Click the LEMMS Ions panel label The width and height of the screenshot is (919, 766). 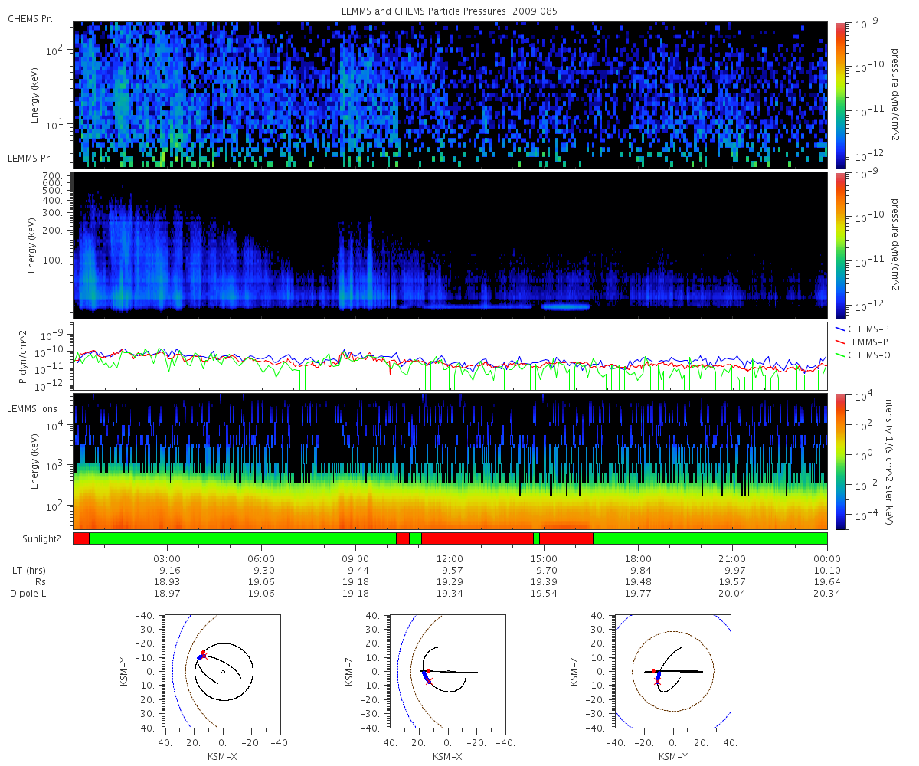[31, 408]
